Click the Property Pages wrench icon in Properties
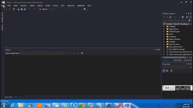The width and height of the screenshot is (193, 108). (x=171, y=71)
